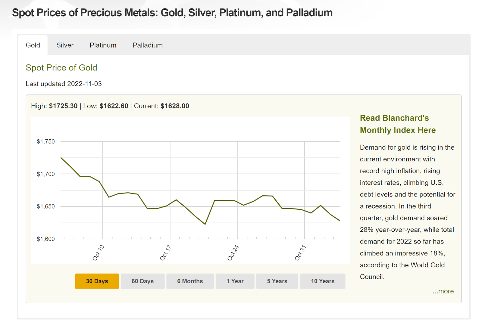Show the 30 Days price range
Viewport: 482px width, 325px height.
click(x=97, y=281)
